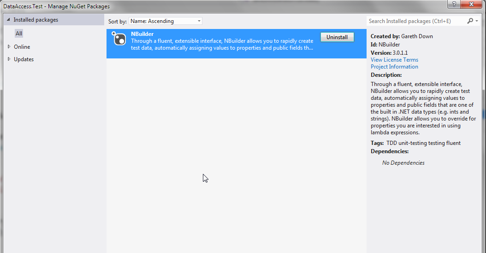Click NBuilder description text in list

pyautogui.click(x=222, y=44)
